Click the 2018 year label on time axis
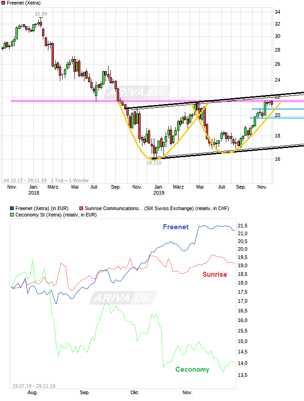 coord(33,193)
